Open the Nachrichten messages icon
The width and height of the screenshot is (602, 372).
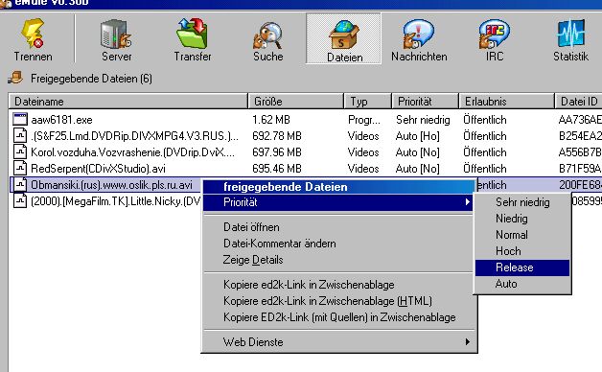point(419,35)
